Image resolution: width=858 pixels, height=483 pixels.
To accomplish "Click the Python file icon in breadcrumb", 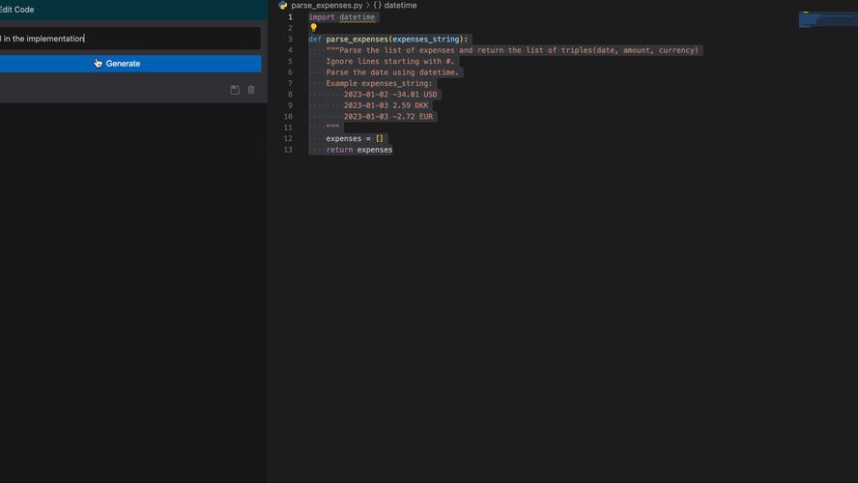I will [283, 6].
